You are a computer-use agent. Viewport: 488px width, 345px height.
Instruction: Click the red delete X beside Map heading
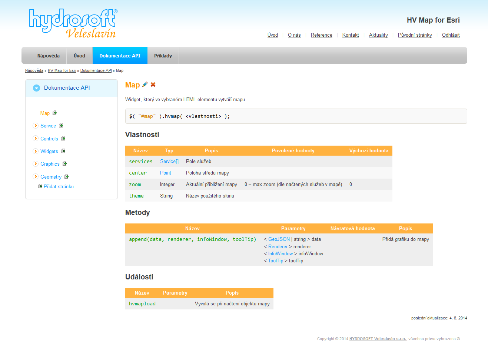(x=153, y=84)
